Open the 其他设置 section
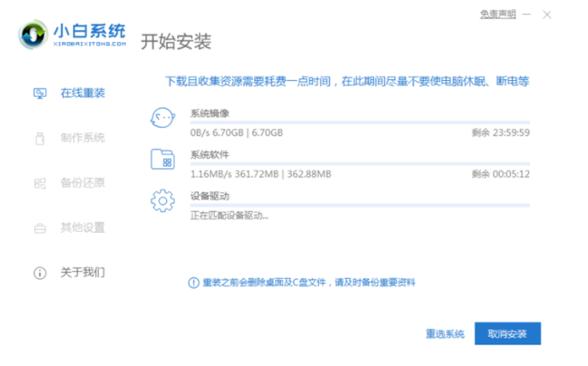Viewport: 588px width, 366px height. click(82, 228)
